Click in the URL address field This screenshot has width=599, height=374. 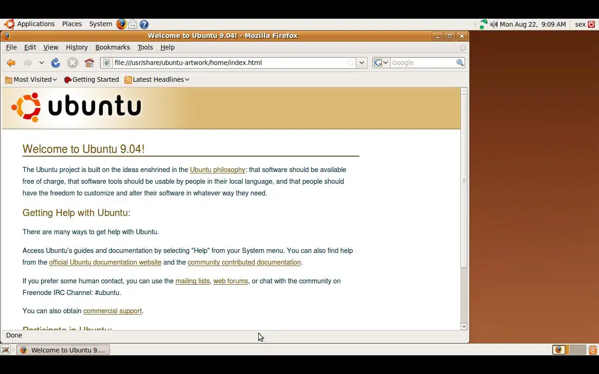point(228,63)
